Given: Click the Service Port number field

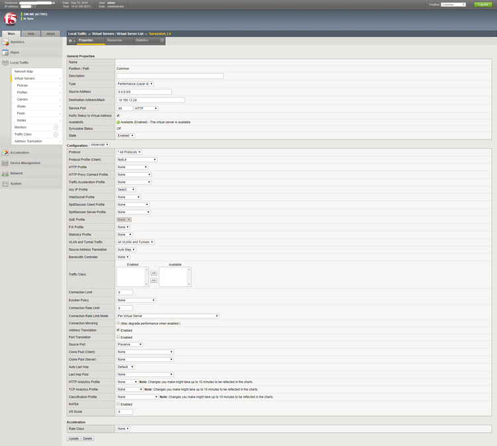Looking at the screenshot, I should point(125,109).
